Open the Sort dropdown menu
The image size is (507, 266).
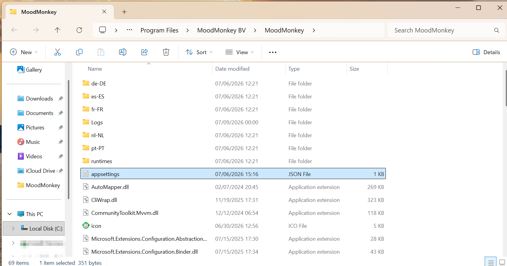coord(199,52)
